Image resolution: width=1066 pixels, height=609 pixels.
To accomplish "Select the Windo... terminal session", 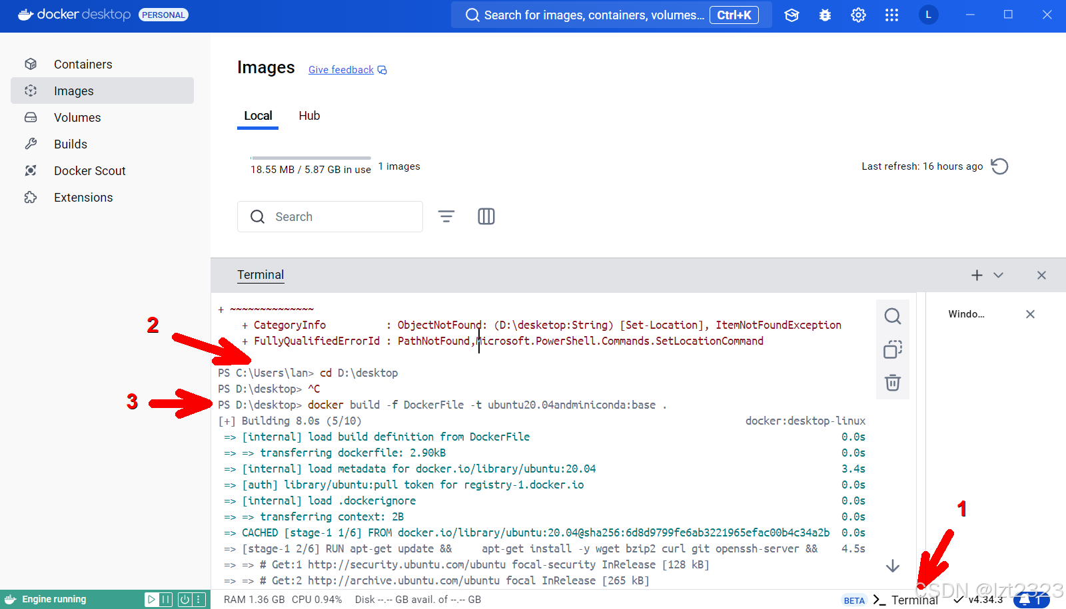I will point(966,314).
